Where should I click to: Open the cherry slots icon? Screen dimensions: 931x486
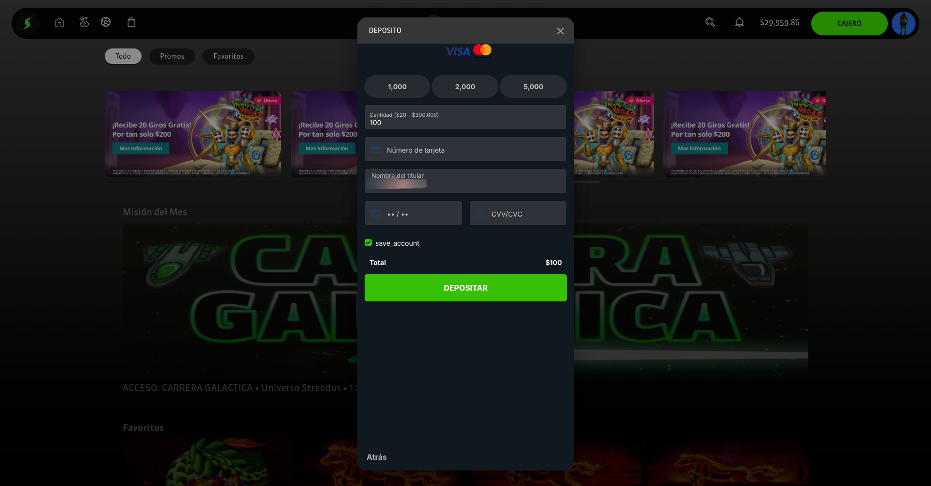point(84,22)
